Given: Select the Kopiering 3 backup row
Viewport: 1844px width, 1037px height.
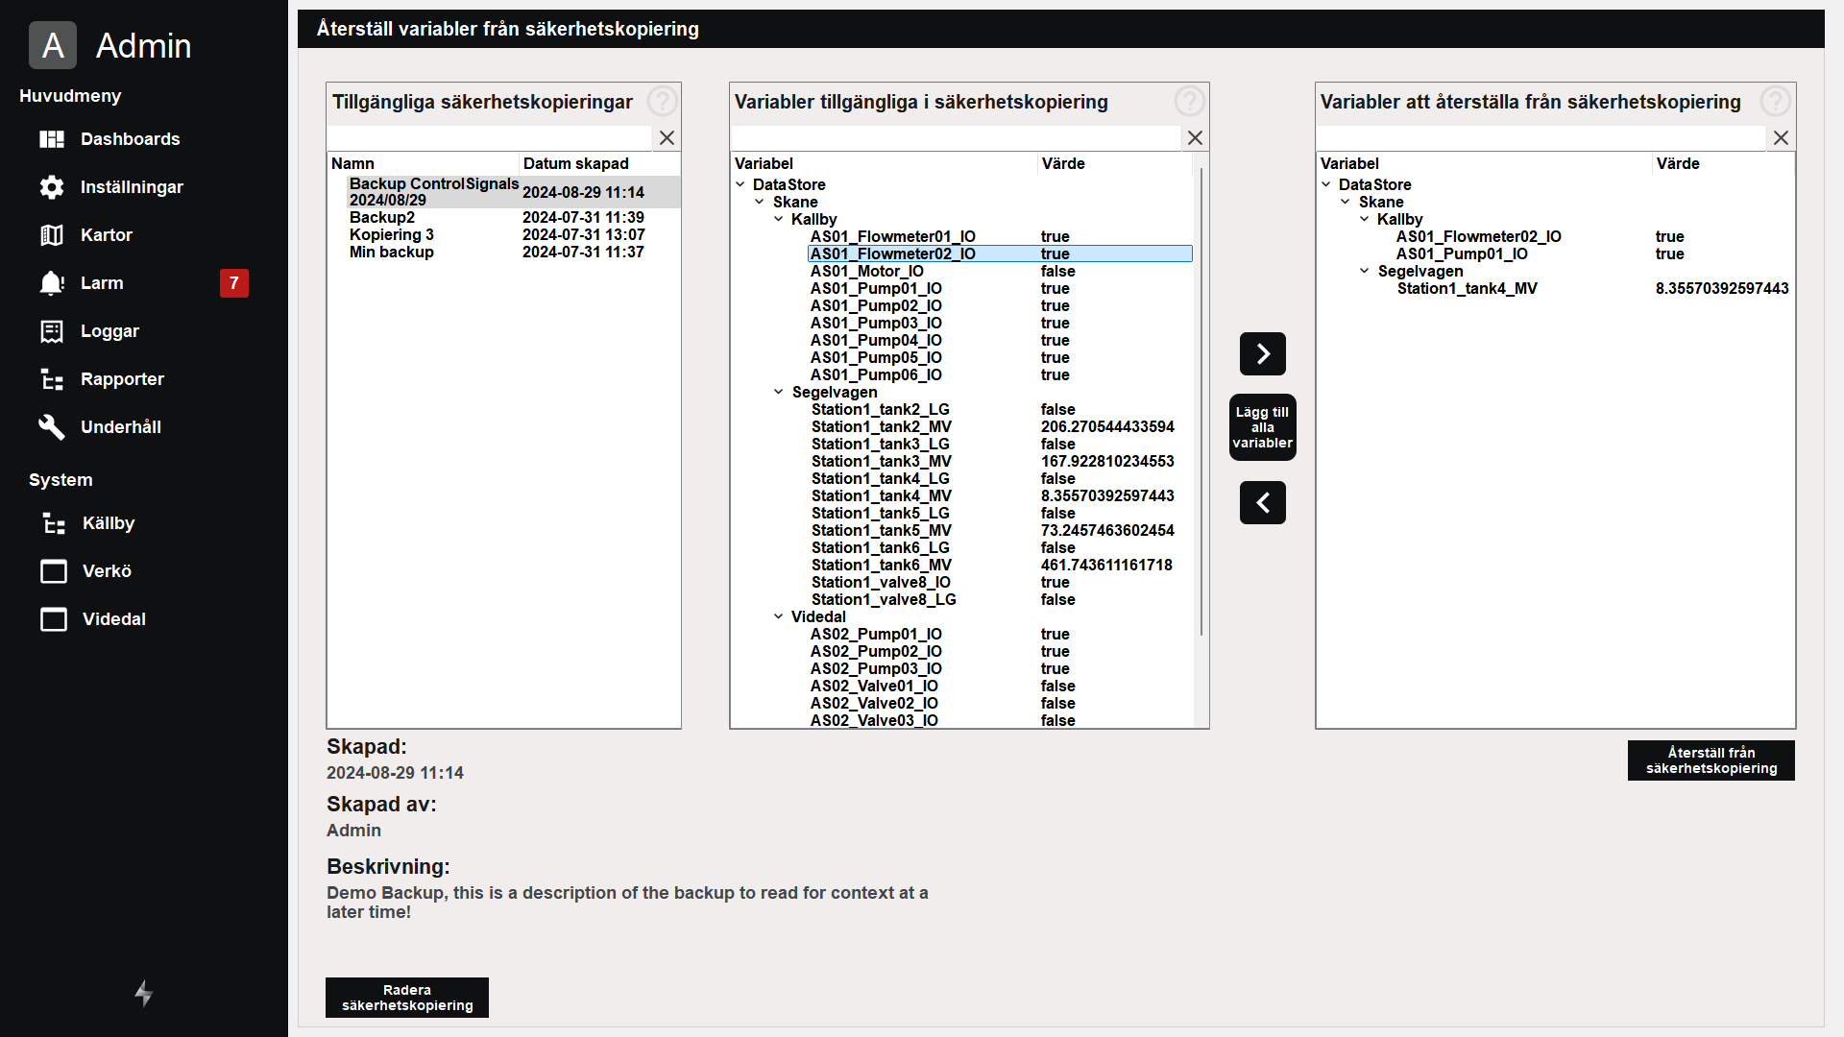Looking at the screenshot, I should 392,235.
